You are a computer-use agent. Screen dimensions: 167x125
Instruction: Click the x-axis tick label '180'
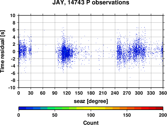pyautogui.click(x=91, y=93)
